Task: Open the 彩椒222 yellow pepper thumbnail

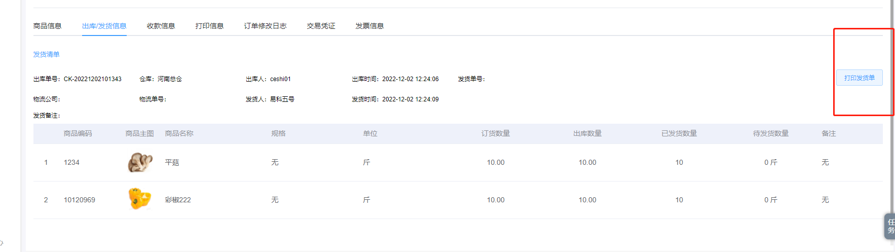Action: [140, 199]
